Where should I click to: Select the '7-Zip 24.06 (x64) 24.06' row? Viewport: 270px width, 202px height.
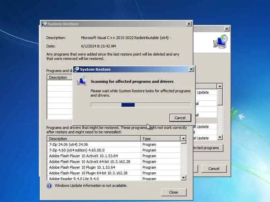click(114, 144)
